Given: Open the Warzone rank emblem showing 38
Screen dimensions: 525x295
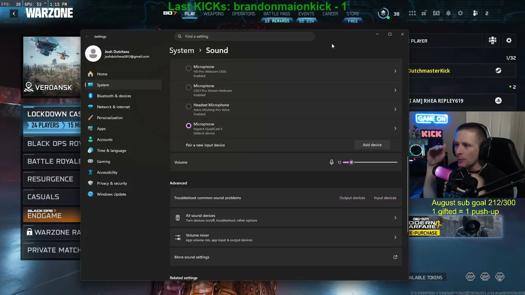Looking at the screenshot, I should pyautogui.click(x=383, y=14).
